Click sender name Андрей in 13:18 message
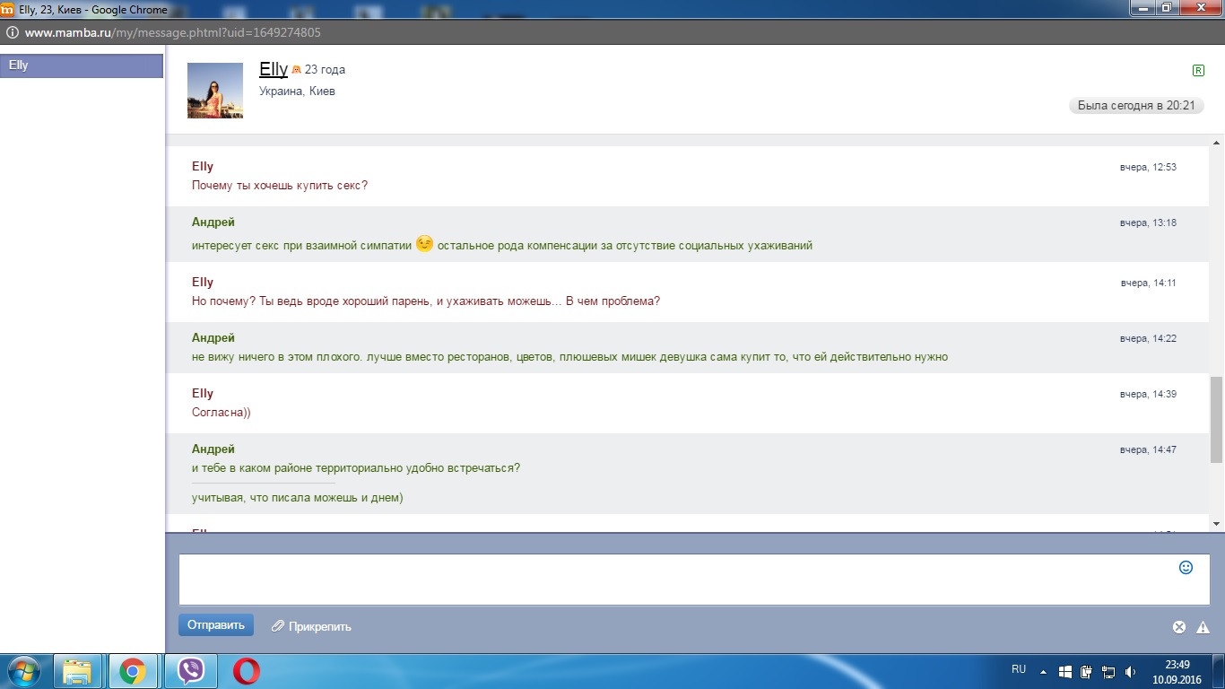 [x=213, y=222]
